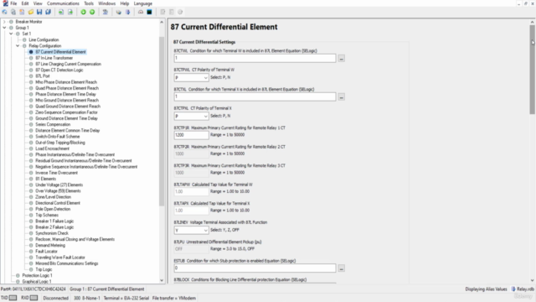Collapse the Relay Configuration tree node
536x302 pixels.
(x=18, y=46)
